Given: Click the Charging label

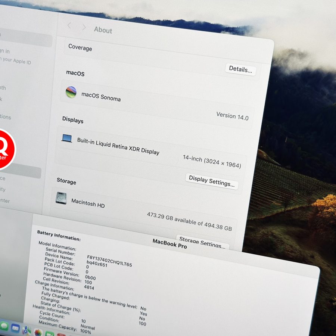Looking at the screenshot, I should pos(50,299).
